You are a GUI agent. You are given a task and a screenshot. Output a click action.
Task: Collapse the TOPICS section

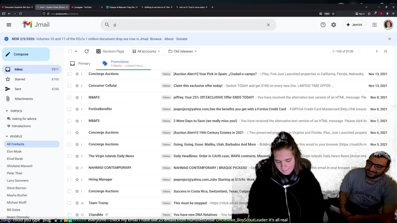point(7,111)
